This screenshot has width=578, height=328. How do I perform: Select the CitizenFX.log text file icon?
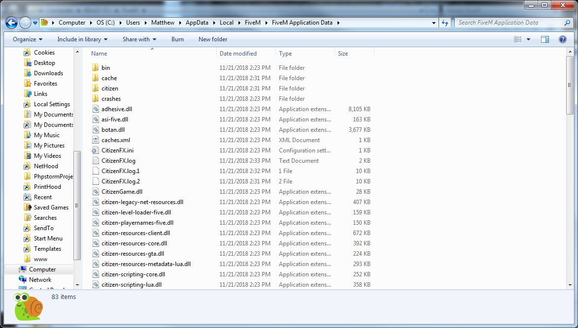[x=96, y=160]
